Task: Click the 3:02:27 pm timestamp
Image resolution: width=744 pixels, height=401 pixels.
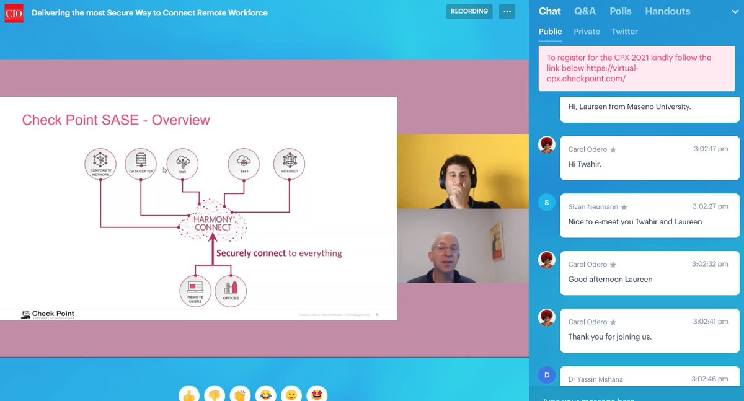Action: click(711, 206)
